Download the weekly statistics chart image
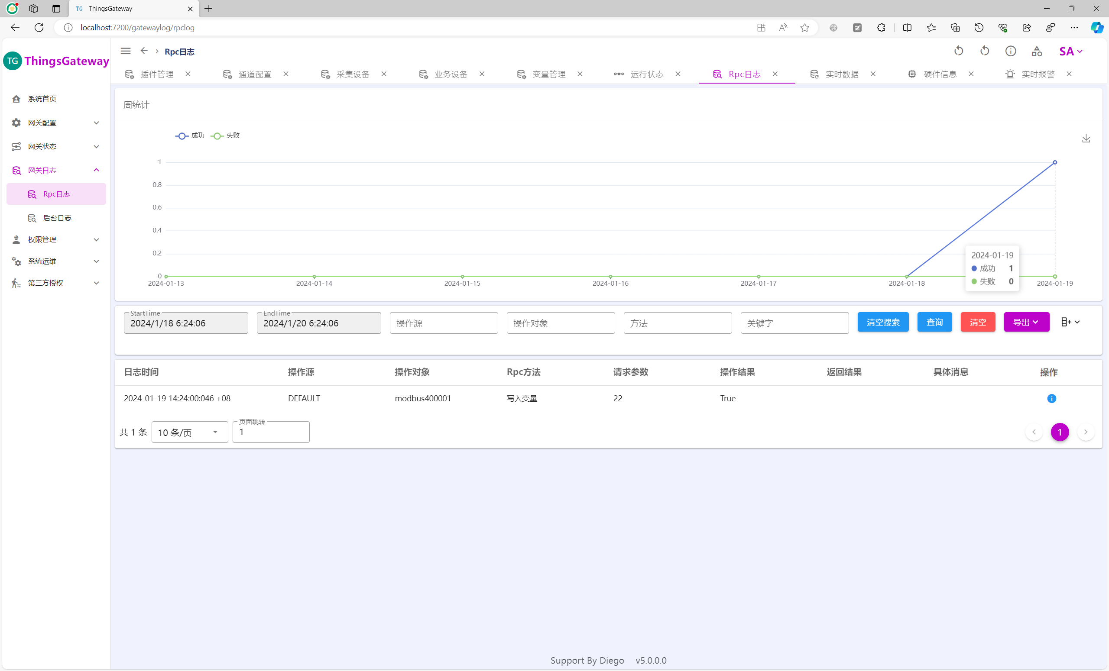Viewport: 1109px width, 671px height. (1086, 139)
